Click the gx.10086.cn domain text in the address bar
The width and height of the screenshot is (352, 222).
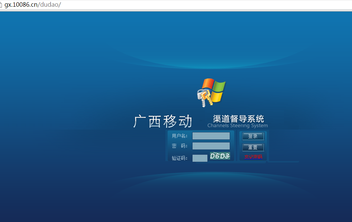coord(21,5)
